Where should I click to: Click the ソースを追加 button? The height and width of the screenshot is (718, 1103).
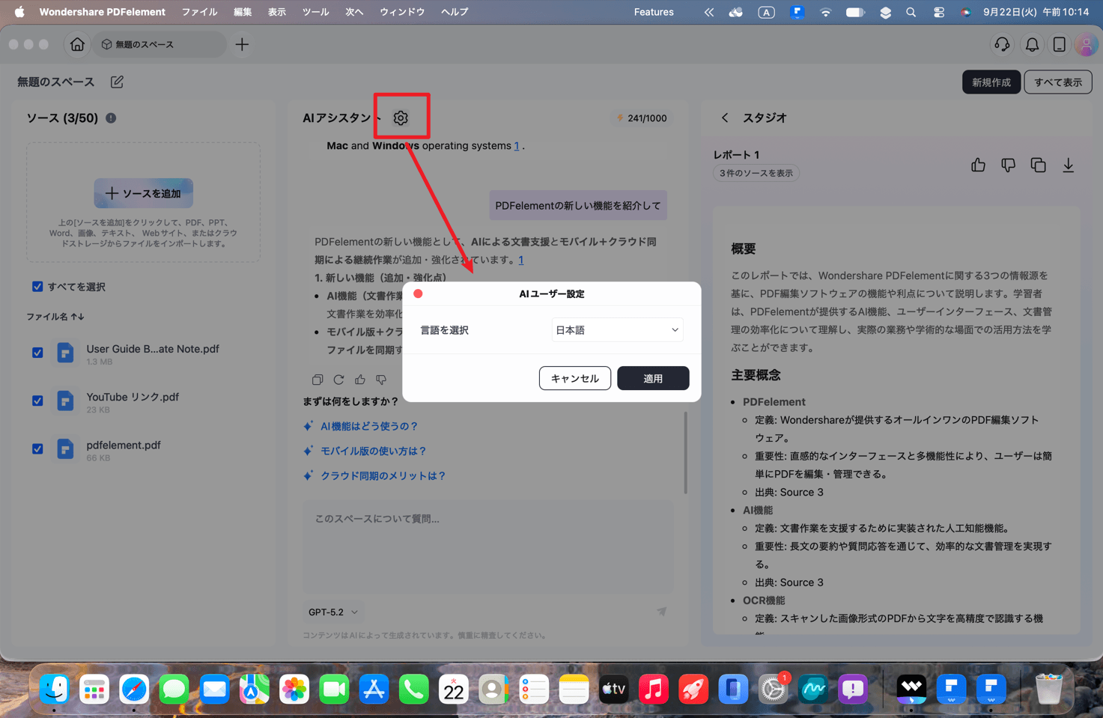point(143,193)
